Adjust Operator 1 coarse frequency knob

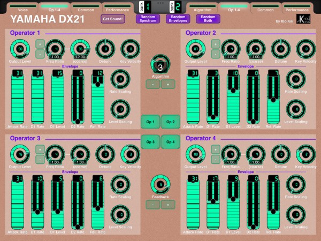[x=80, y=49]
